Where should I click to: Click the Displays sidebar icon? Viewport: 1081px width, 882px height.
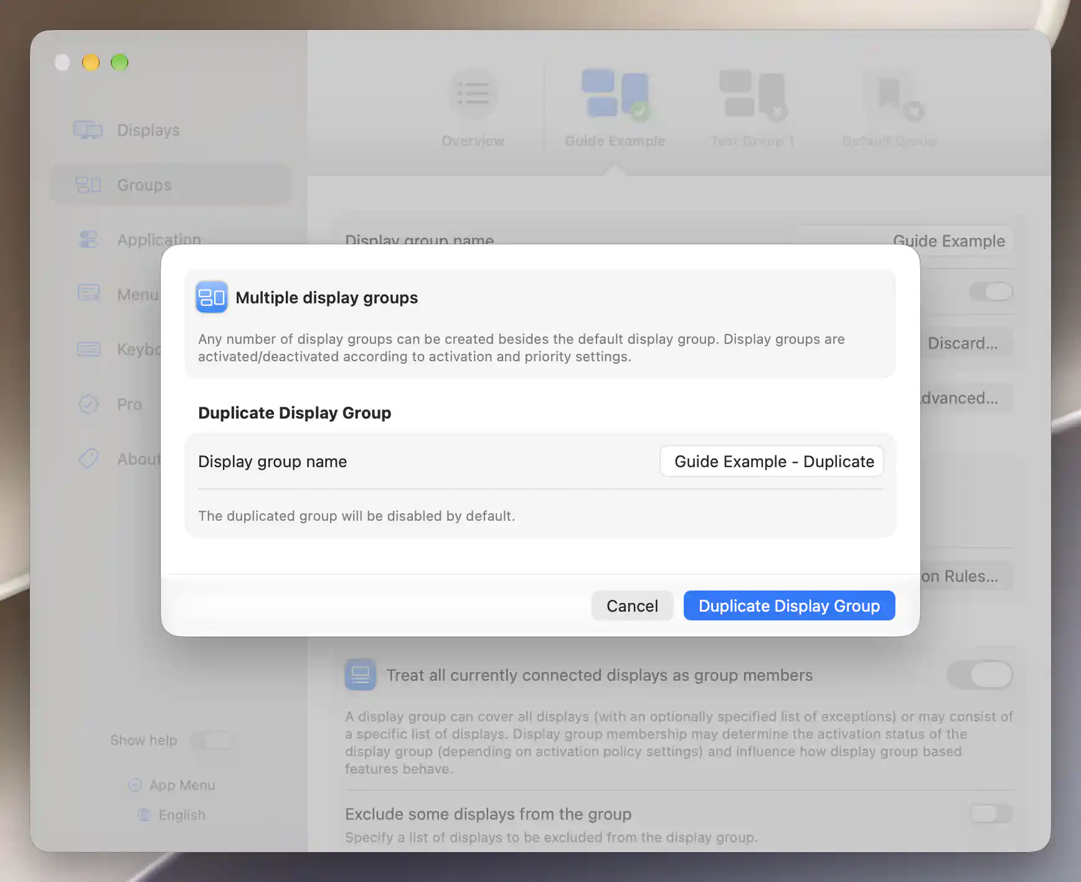point(88,130)
